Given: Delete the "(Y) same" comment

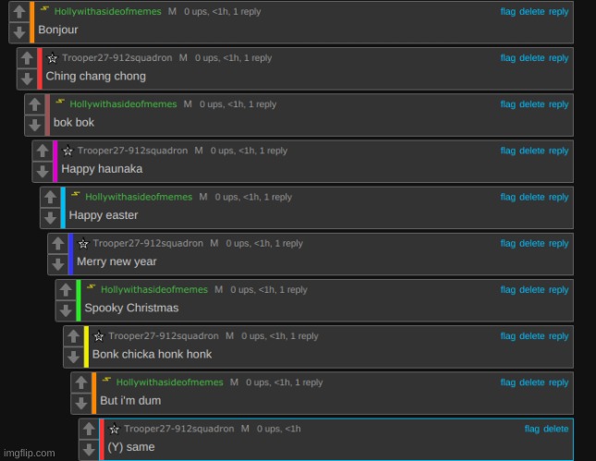Looking at the screenshot, I should [556, 429].
